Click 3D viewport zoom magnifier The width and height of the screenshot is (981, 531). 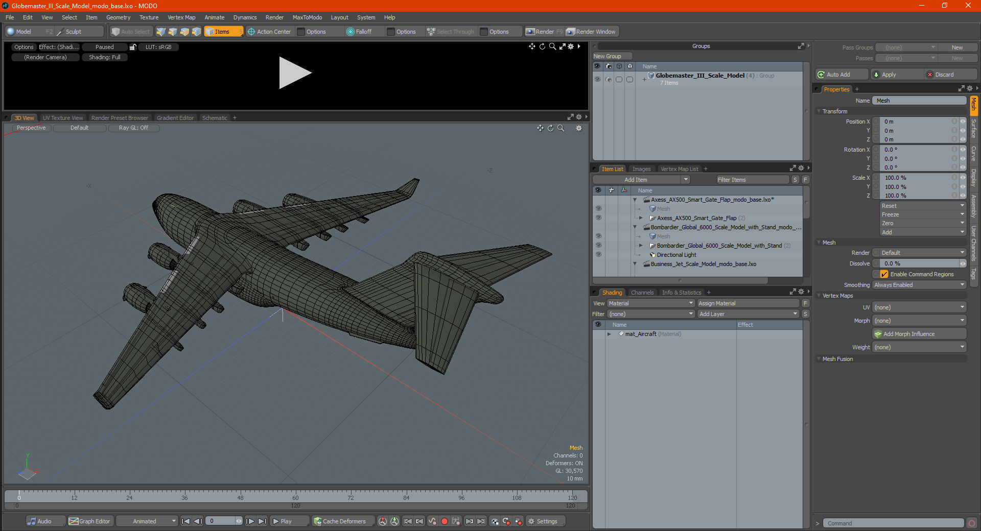coord(561,128)
